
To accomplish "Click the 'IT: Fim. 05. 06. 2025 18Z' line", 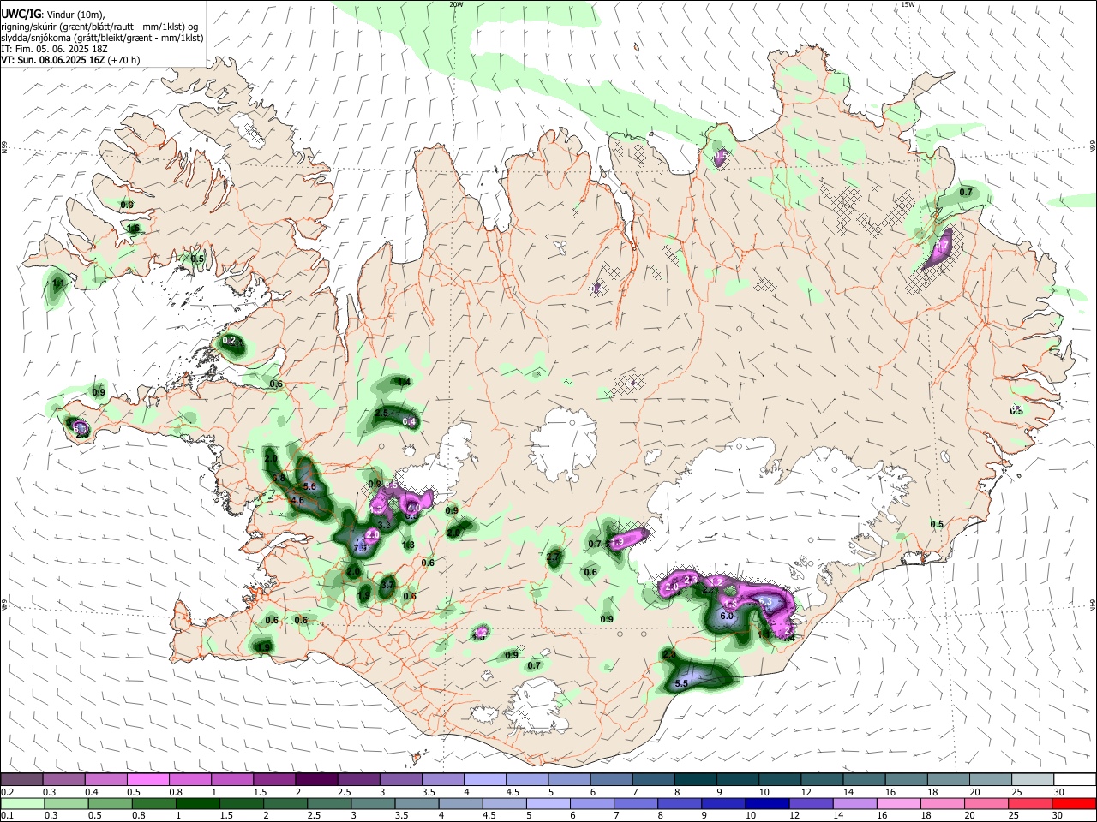I will tap(54, 49).
